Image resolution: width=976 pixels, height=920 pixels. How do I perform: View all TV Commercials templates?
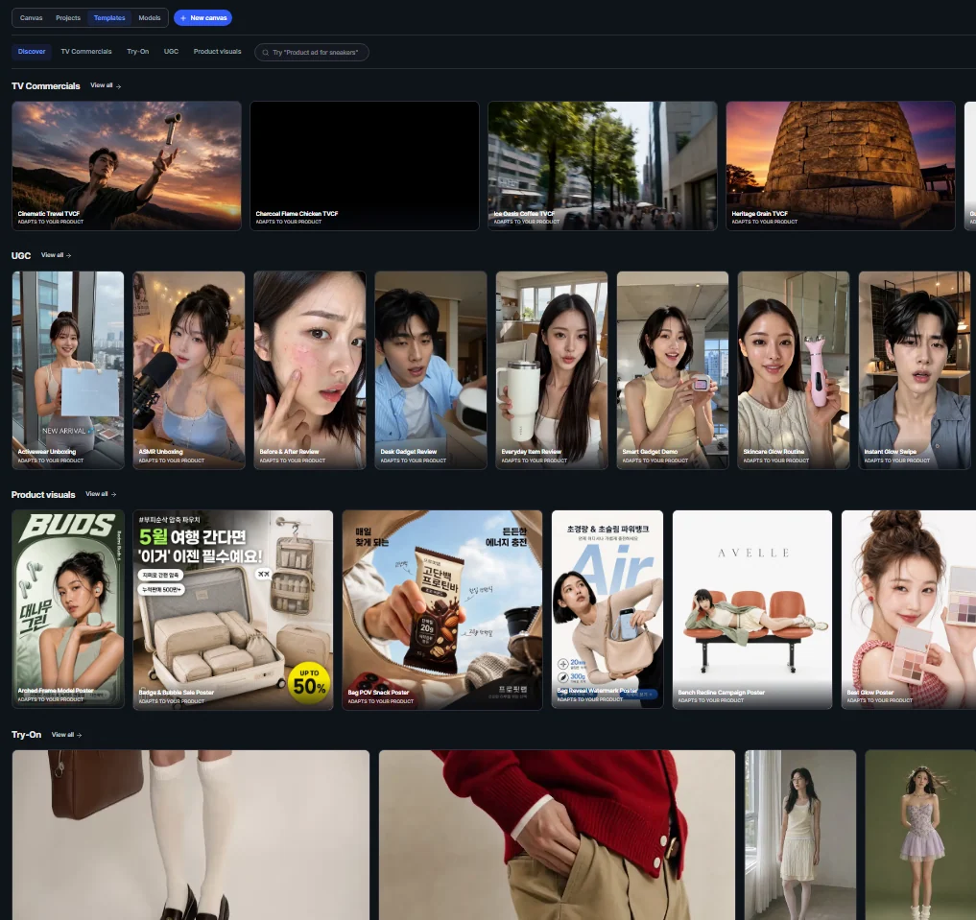click(x=106, y=85)
